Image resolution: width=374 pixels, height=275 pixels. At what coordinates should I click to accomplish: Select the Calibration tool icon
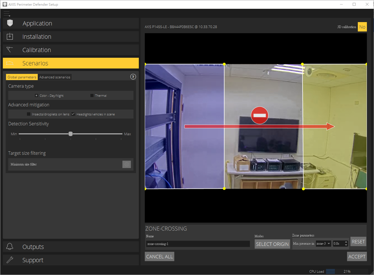[10, 50]
